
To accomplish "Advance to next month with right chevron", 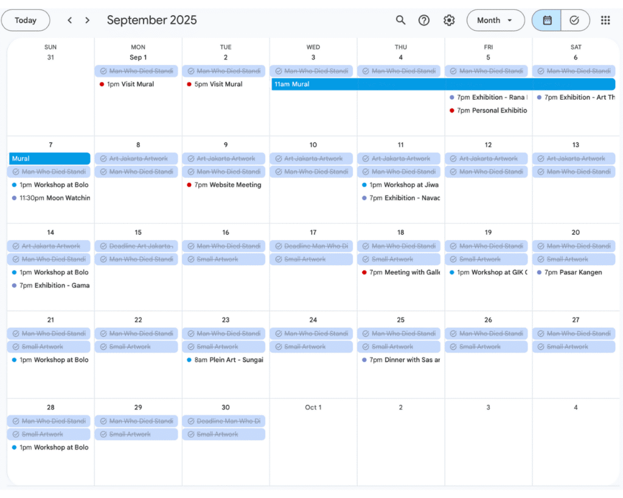I will [88, 20].
